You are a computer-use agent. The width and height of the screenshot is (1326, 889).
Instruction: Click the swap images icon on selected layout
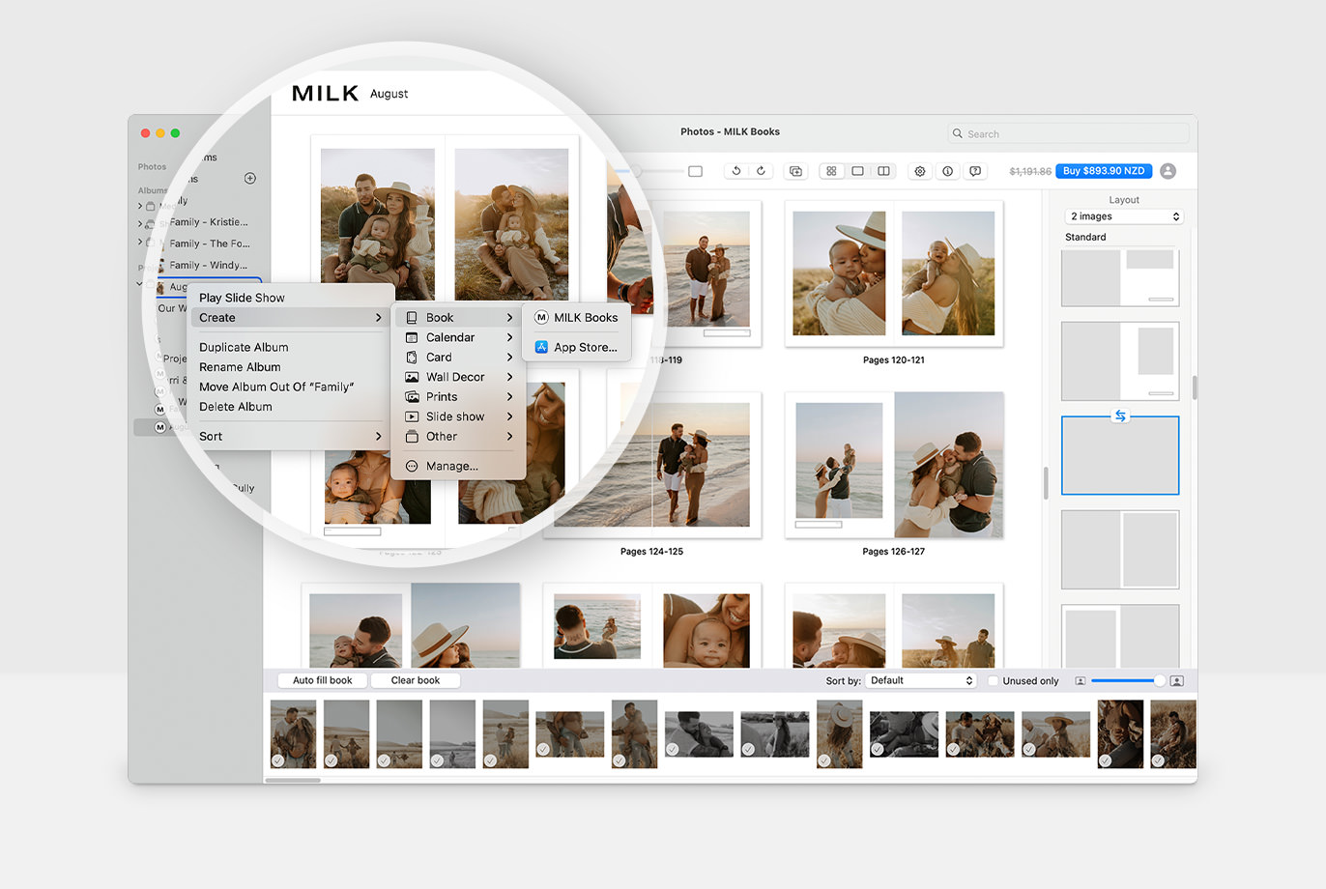pyautogui.click(x=1120, y=416)
